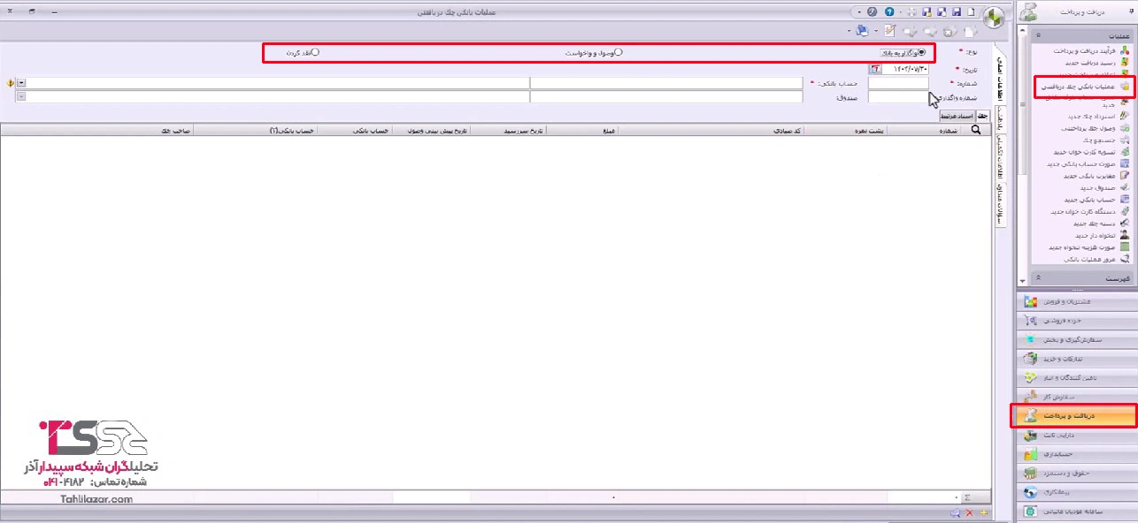Image resolution: width=1138 pixels, height=523 pixels.
Task: Click the 'شماره واگذاری' input field
Action: click(898, 97)
